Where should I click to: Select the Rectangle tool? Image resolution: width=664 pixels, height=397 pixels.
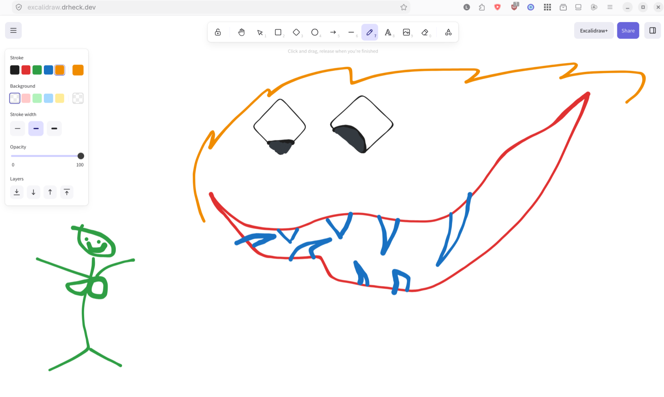[x=278, y=32]
